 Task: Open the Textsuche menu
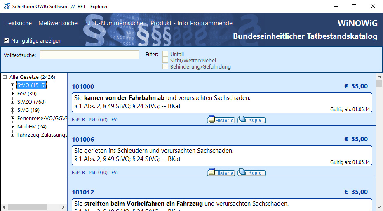(19, 23)
